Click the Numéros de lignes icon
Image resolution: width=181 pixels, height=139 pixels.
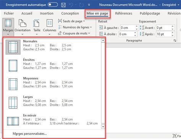click(60, 27)
